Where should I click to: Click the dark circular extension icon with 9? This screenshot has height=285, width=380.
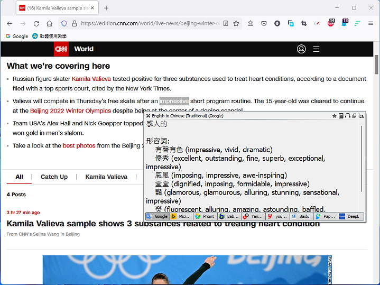(x=277, y=23)
